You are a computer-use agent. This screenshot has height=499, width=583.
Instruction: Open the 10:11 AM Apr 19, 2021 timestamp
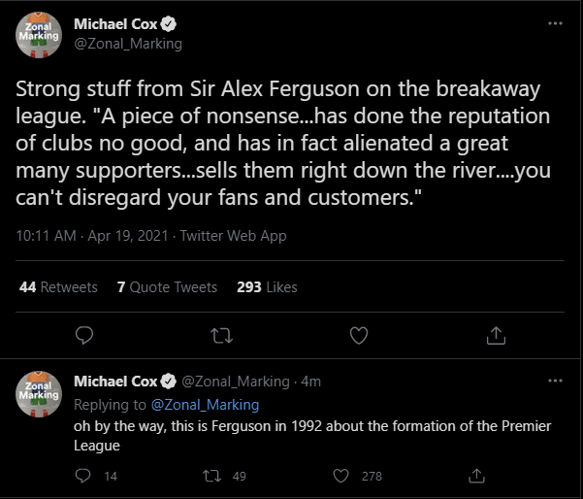[x=92, y=236]
